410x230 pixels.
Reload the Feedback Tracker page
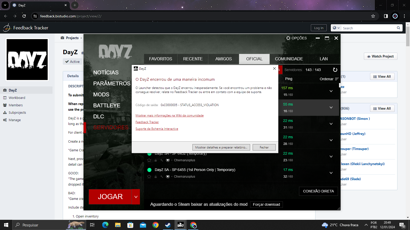(x=24, y=16)
